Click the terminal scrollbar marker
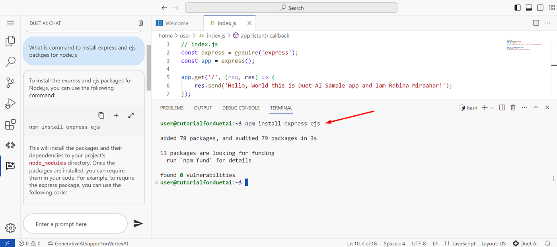557x247 pixels. pyautogui.click(x=553, y=178)
